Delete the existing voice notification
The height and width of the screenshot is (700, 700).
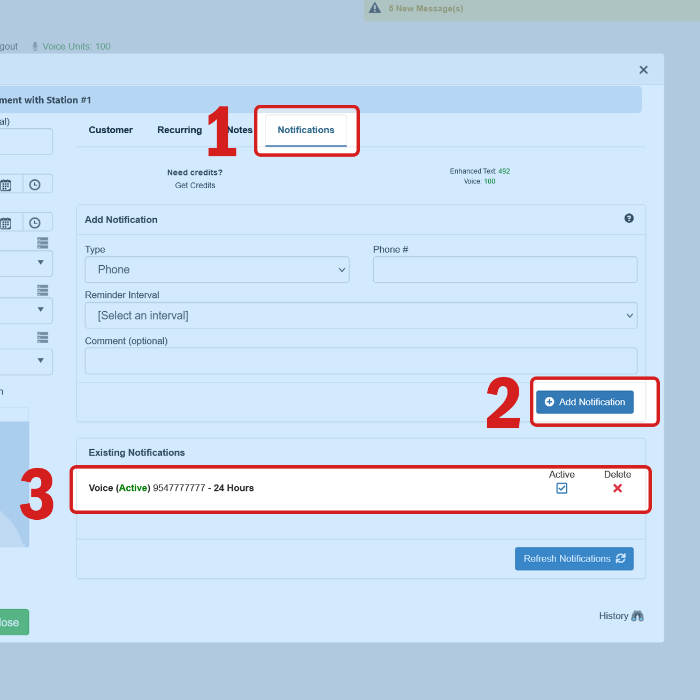(617, 488)
